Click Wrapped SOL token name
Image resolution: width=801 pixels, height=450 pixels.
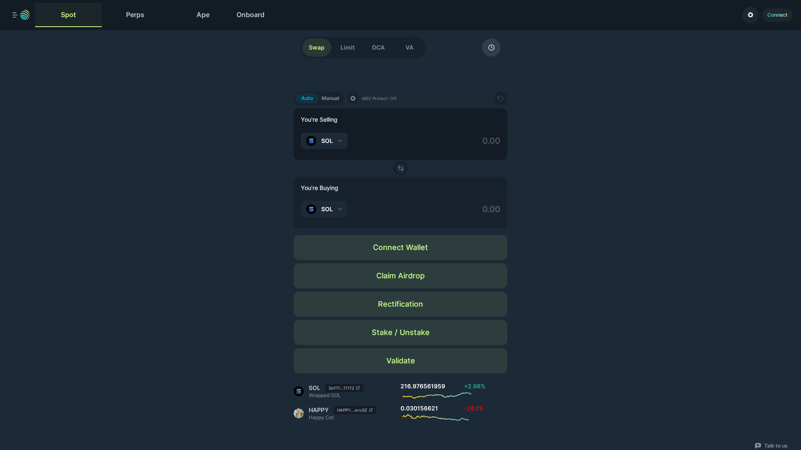(325, 395)
